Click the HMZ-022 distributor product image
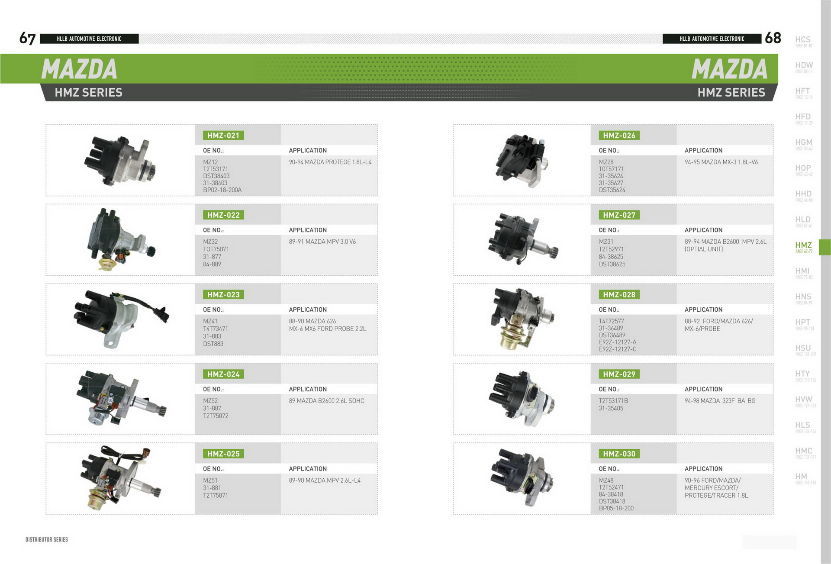The height and width of the screenshot is (564, 831). 120,240
